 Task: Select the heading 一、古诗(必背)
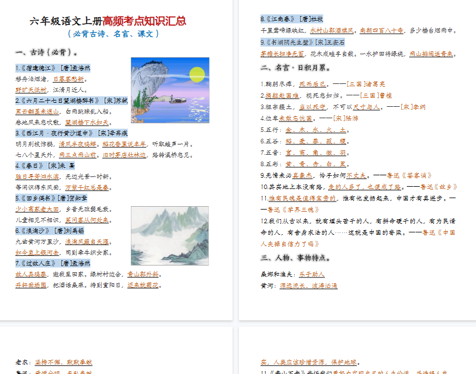tap(47, 53)
